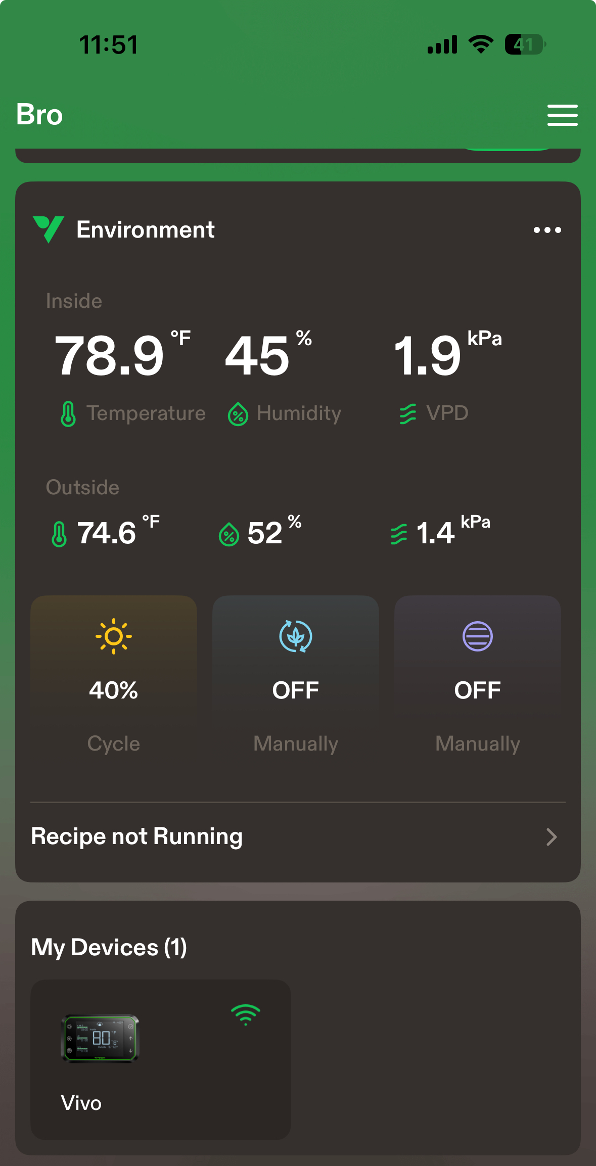Image resolution: width=596 pixels, height=1166 pixels.
Task: Tap the inside VPD waves icon
Action: [x=408, y=414]
